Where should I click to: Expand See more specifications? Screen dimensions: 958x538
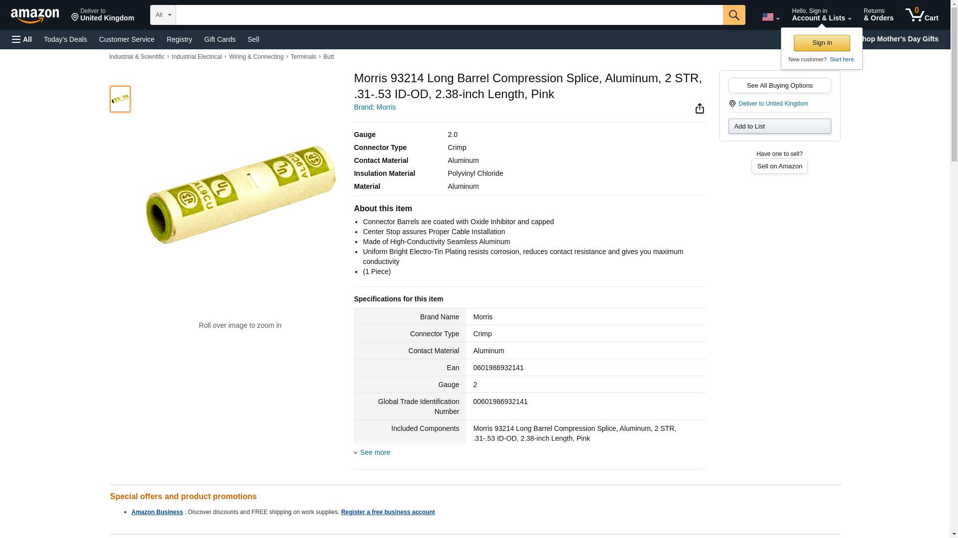point(375,452)
